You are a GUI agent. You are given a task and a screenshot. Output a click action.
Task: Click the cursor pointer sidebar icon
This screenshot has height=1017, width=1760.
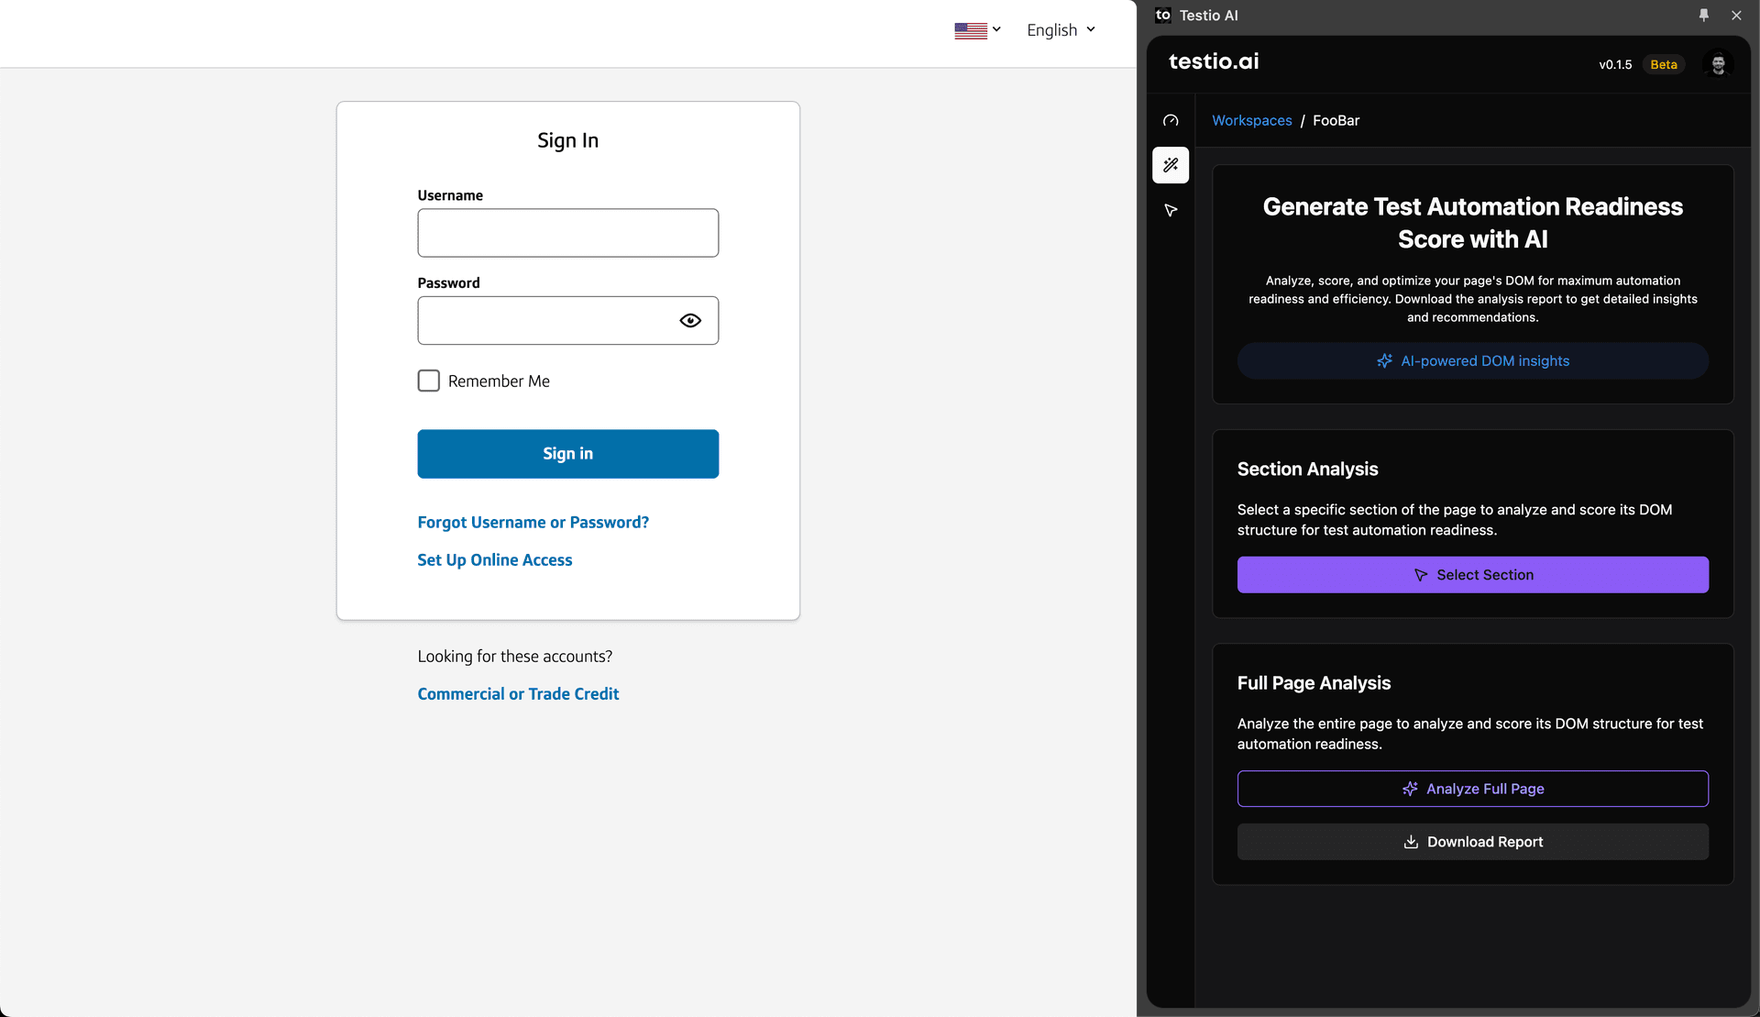click(x=1171, y=210)
